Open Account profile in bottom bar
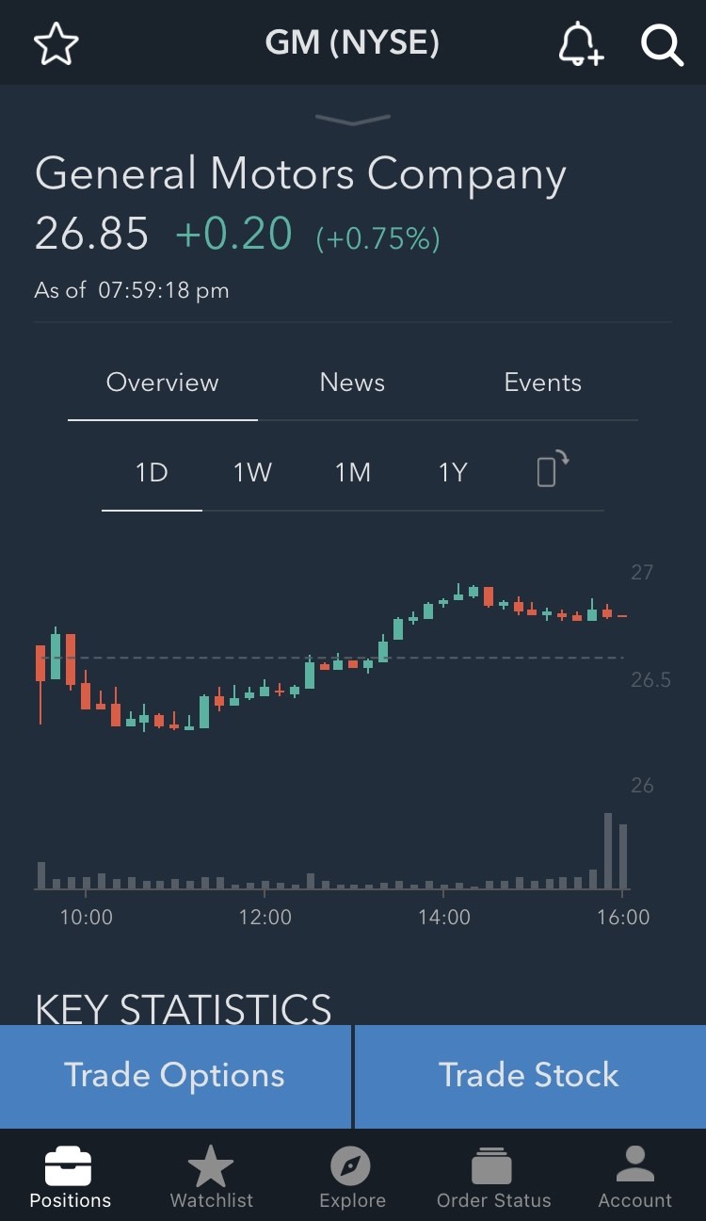 tap(635, 1176)
